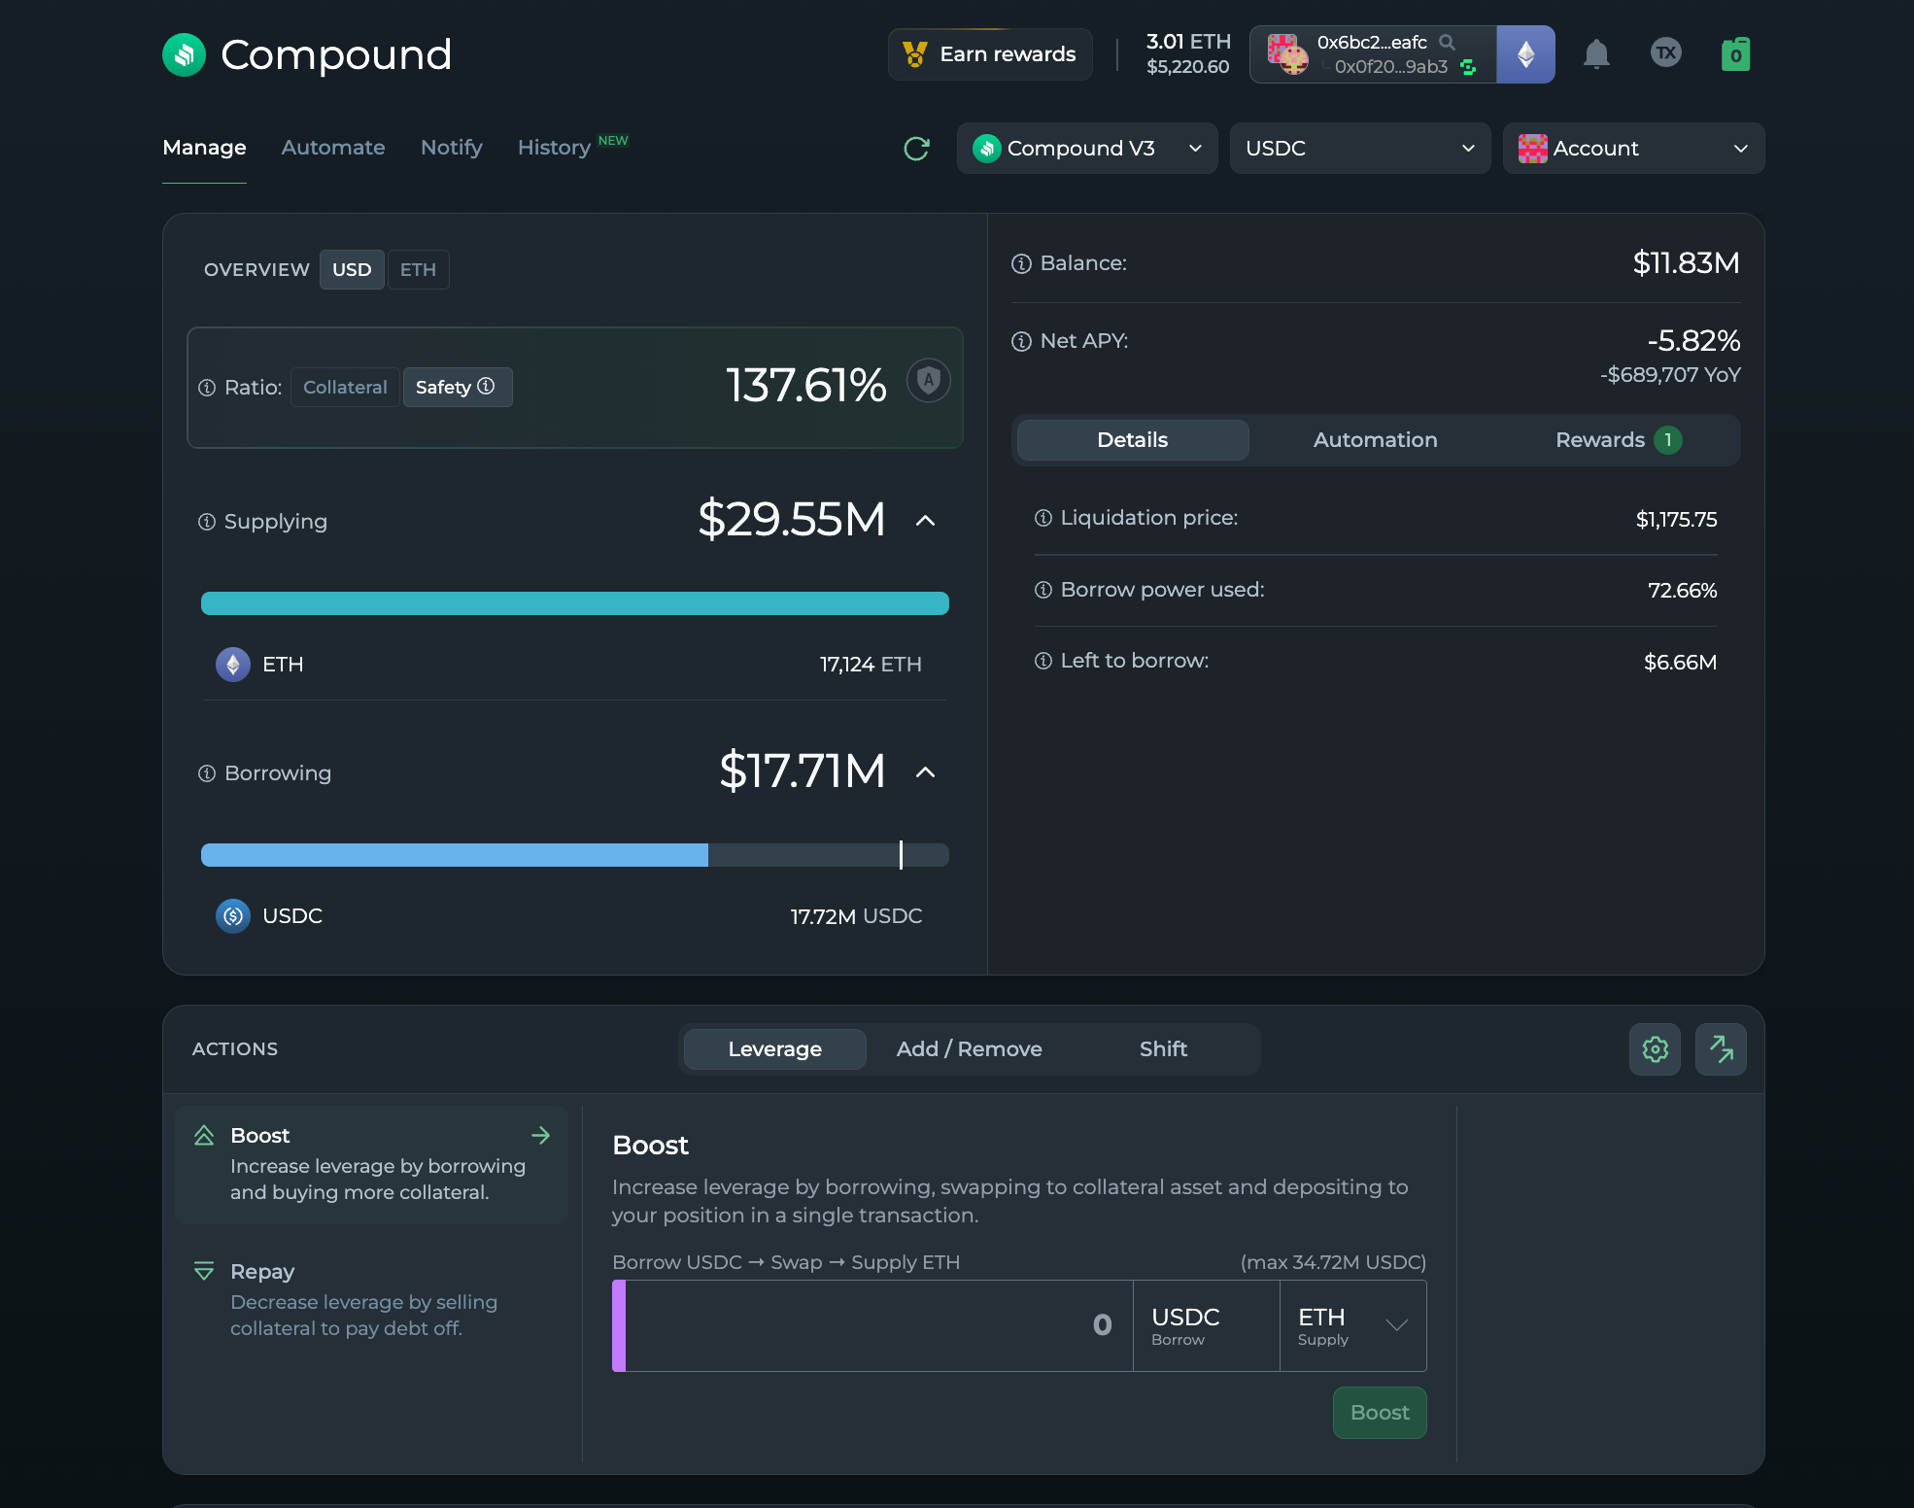Click the 3.01 ETH wallet balance
This screenshot has height=1508, width=1914.
(1188, 42)
